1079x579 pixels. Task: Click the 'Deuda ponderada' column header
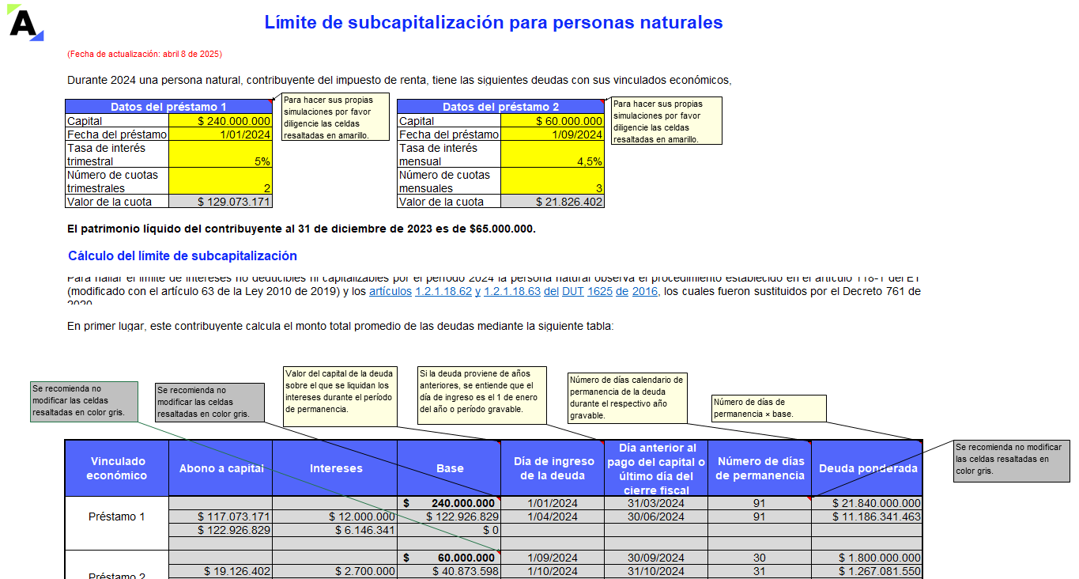click(x=867, y=468)
